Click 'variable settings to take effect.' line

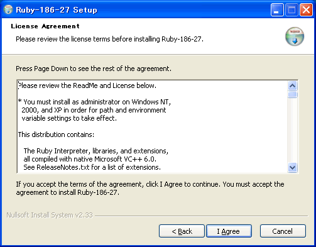click(69, 118)
